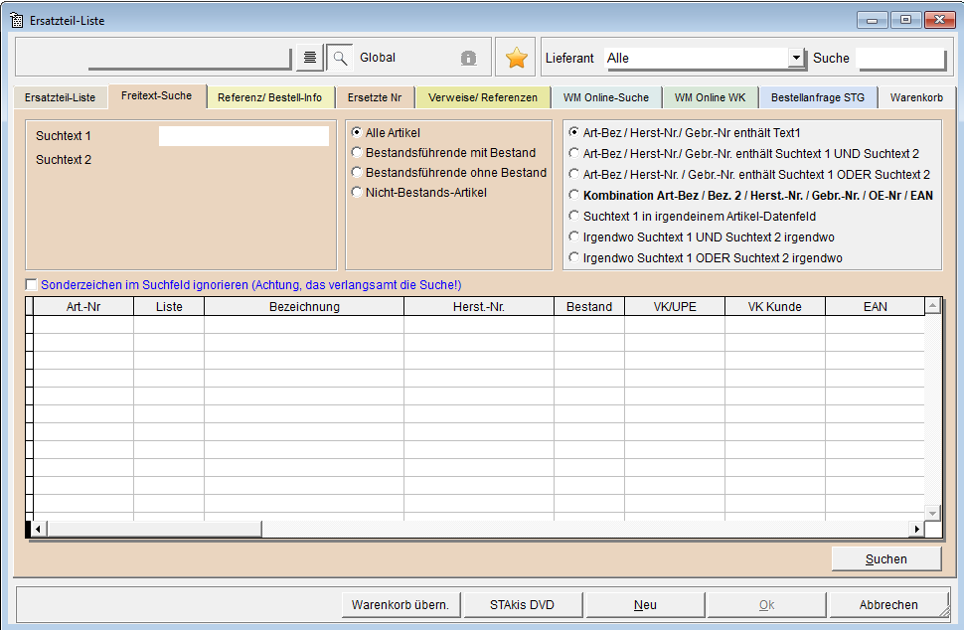Image resolution: width=964 pixels, height=630 pixels.
Task: Click the horizontal scroll right arrow
Action: tap(916, 530)
